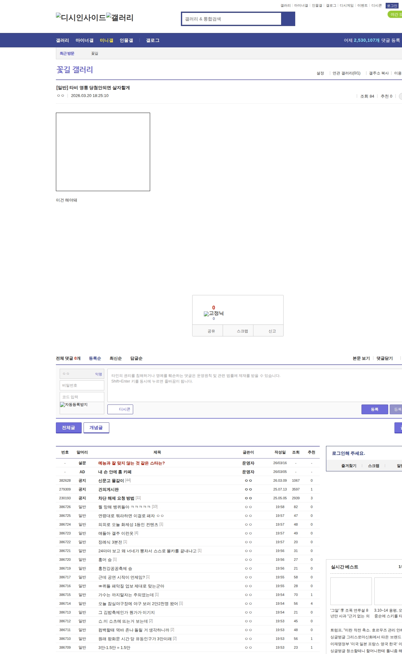The image size is (402, 654).
Task: Click the 갤러리 logo image in header
Action: [120, 18]
